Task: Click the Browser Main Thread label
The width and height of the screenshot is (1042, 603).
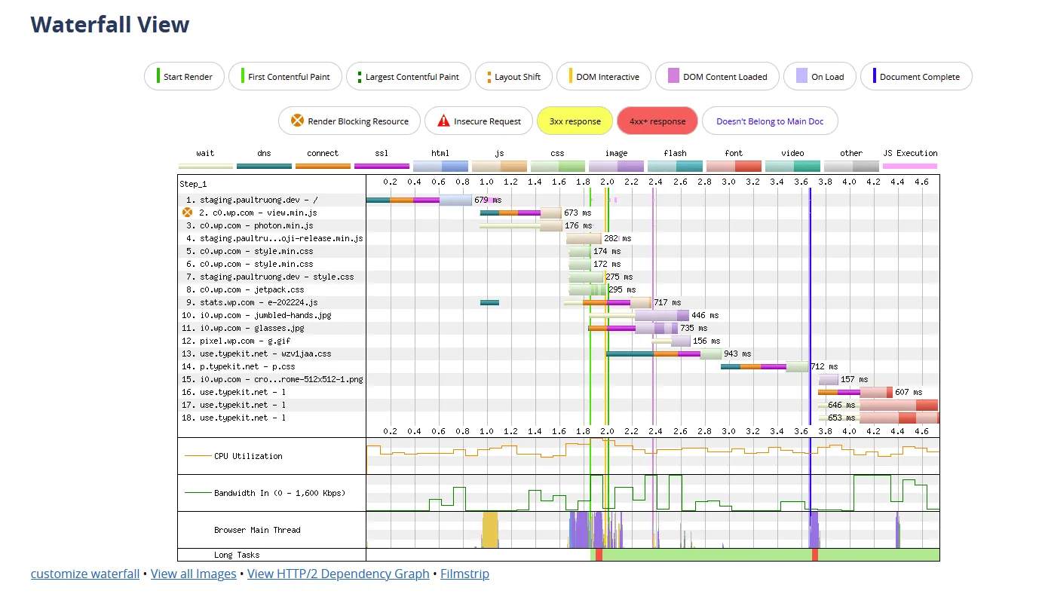Action: click(257, 530)
